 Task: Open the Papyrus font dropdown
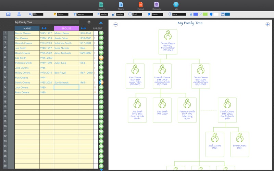85,14
